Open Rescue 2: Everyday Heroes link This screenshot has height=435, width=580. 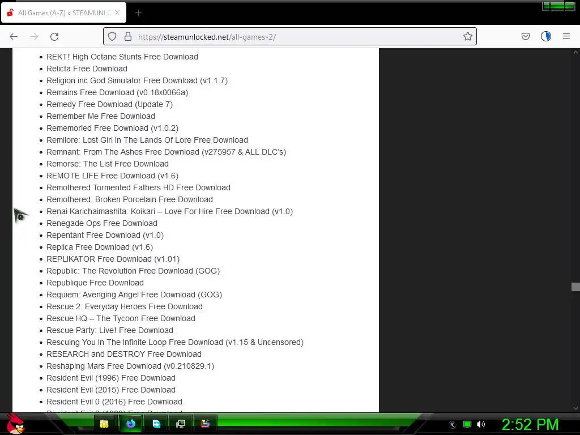coord(124,306)
